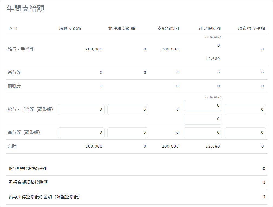This screenshot has height=207, width=273.
Task: Click the 給与所得控除後の金額(調整控除後) label
Action: click(x=44, y=197)
